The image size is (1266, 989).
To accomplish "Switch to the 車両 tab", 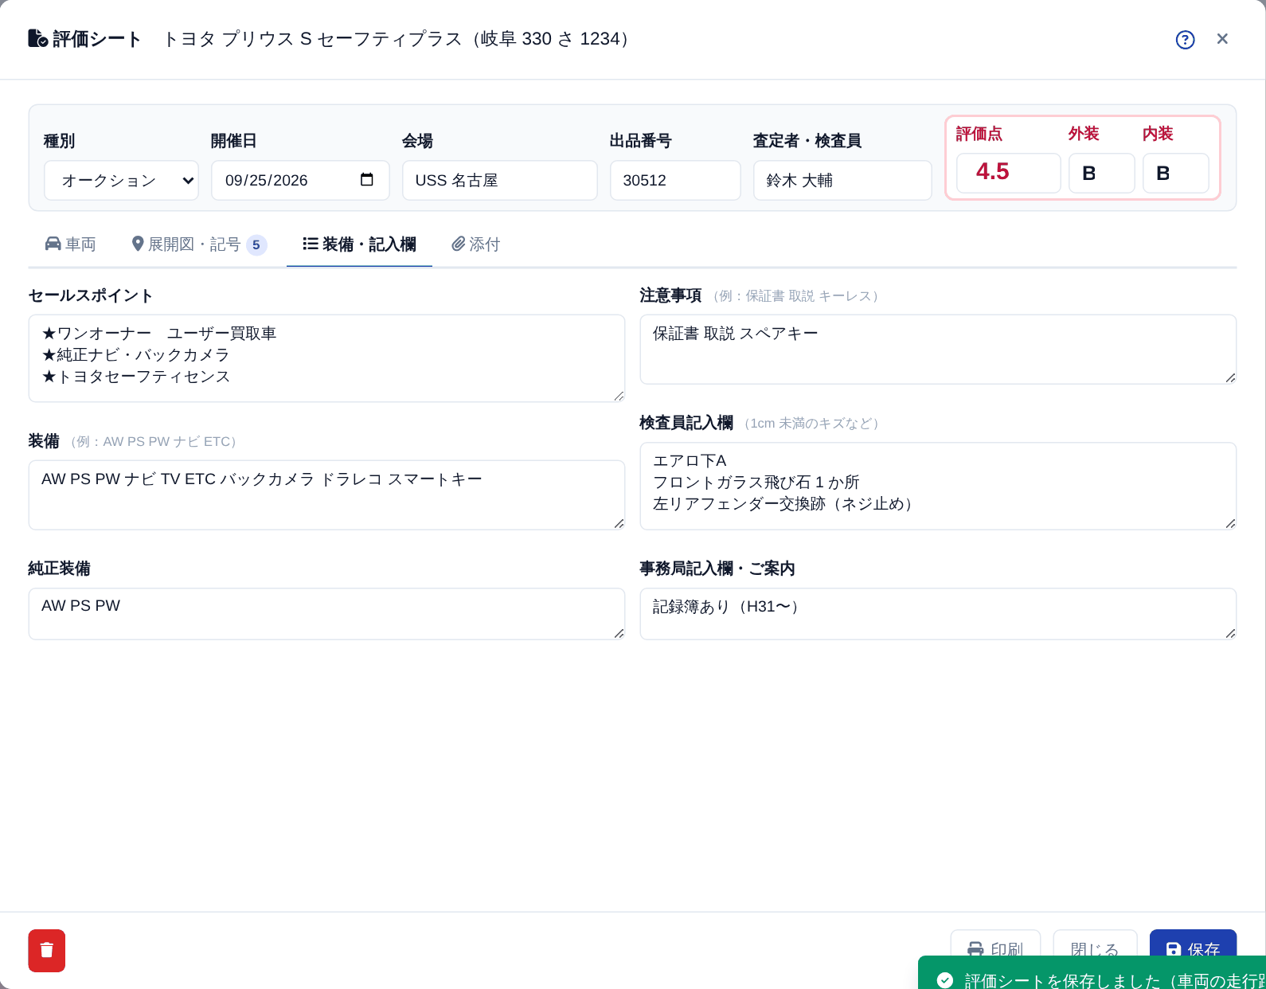I will pyautogui.click(x=70, y=244).
